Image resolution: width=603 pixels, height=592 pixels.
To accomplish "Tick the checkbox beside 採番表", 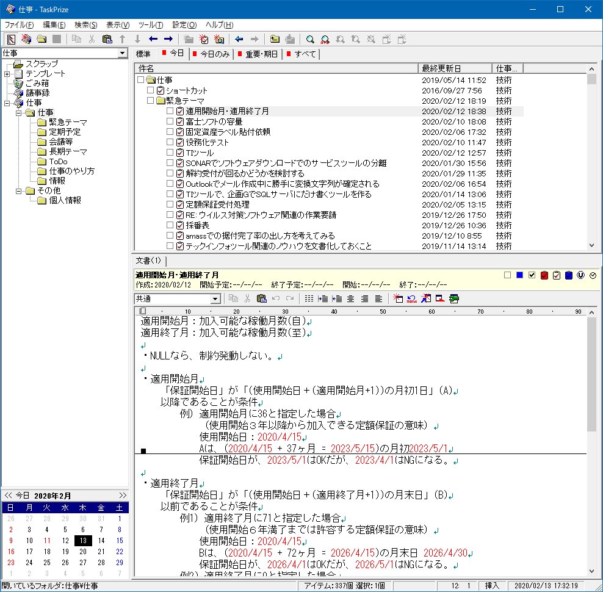I will click(170, 225).
